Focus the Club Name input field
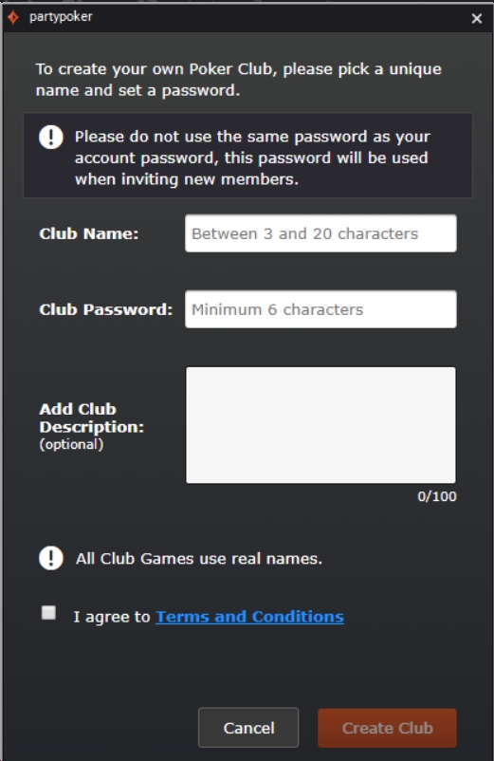 320,233
